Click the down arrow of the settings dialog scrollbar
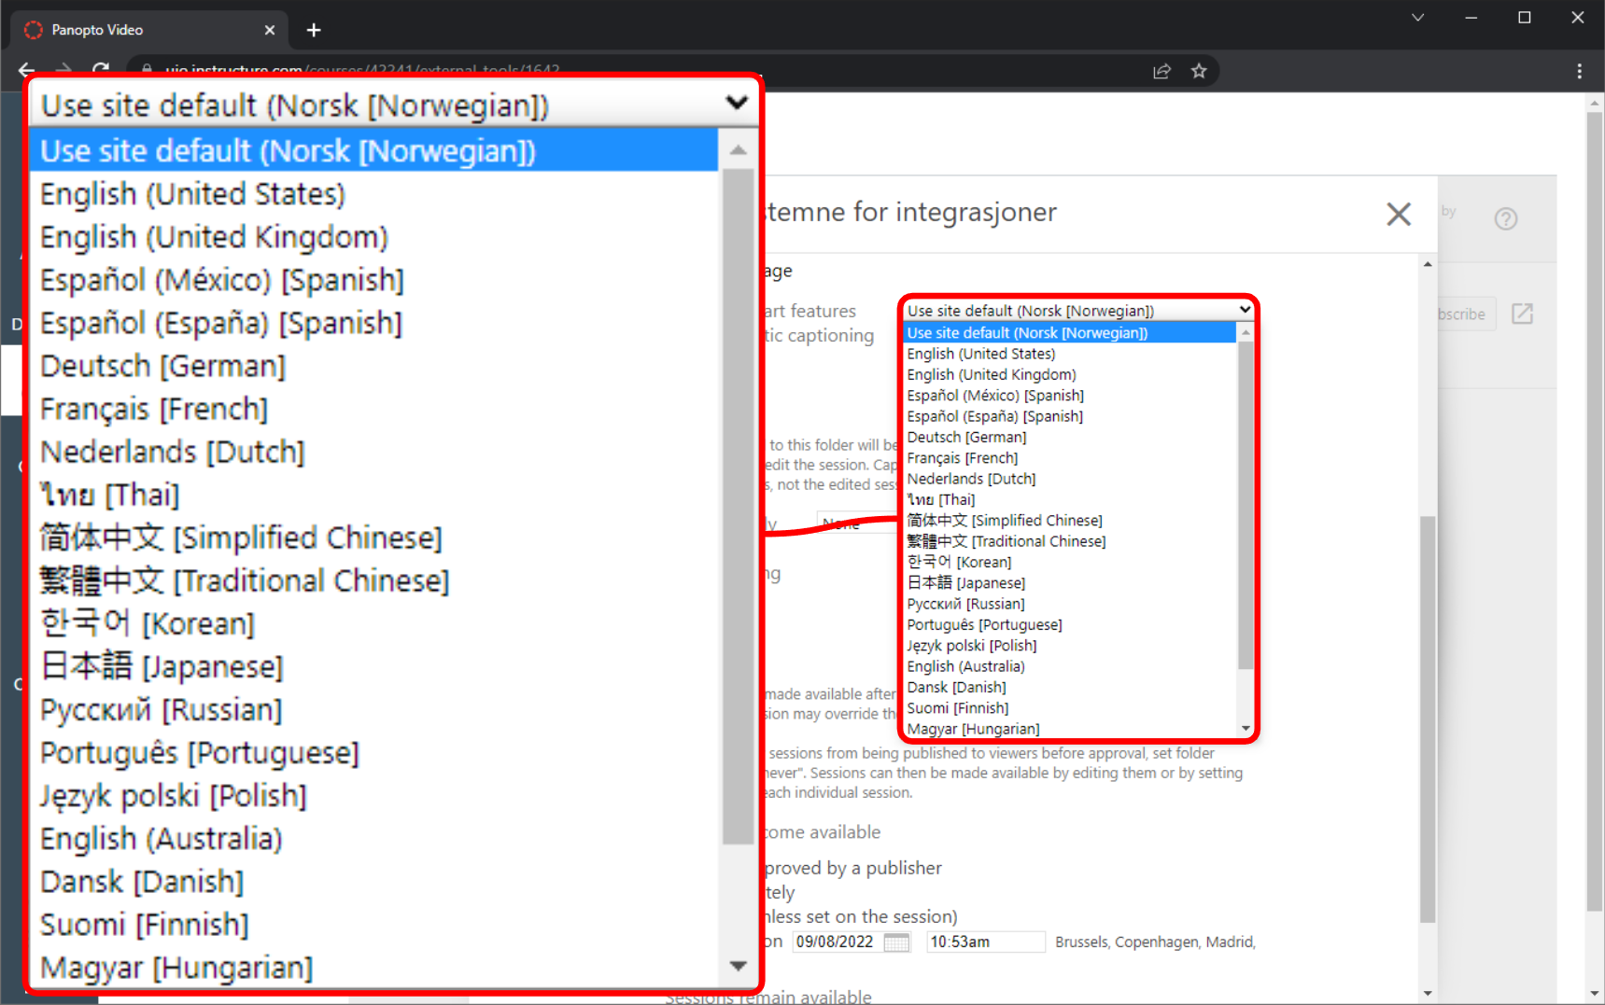Image resolution: width=1605 pixels, height=1005 pixels. click(x=1428, y=994)
